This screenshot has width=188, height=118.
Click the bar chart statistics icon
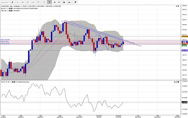[x=54, y=2]
